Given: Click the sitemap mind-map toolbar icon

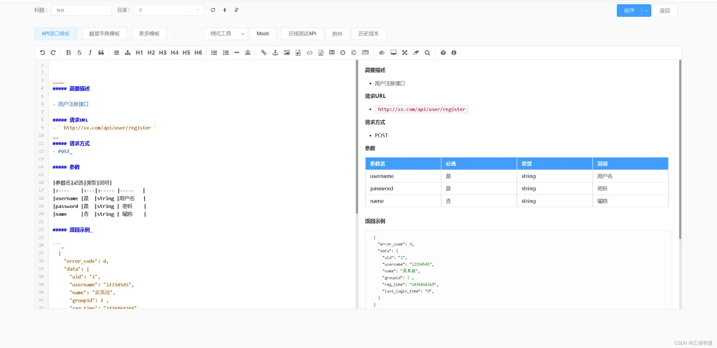Looking at the screenshot, I should click(x=128, y=53).
